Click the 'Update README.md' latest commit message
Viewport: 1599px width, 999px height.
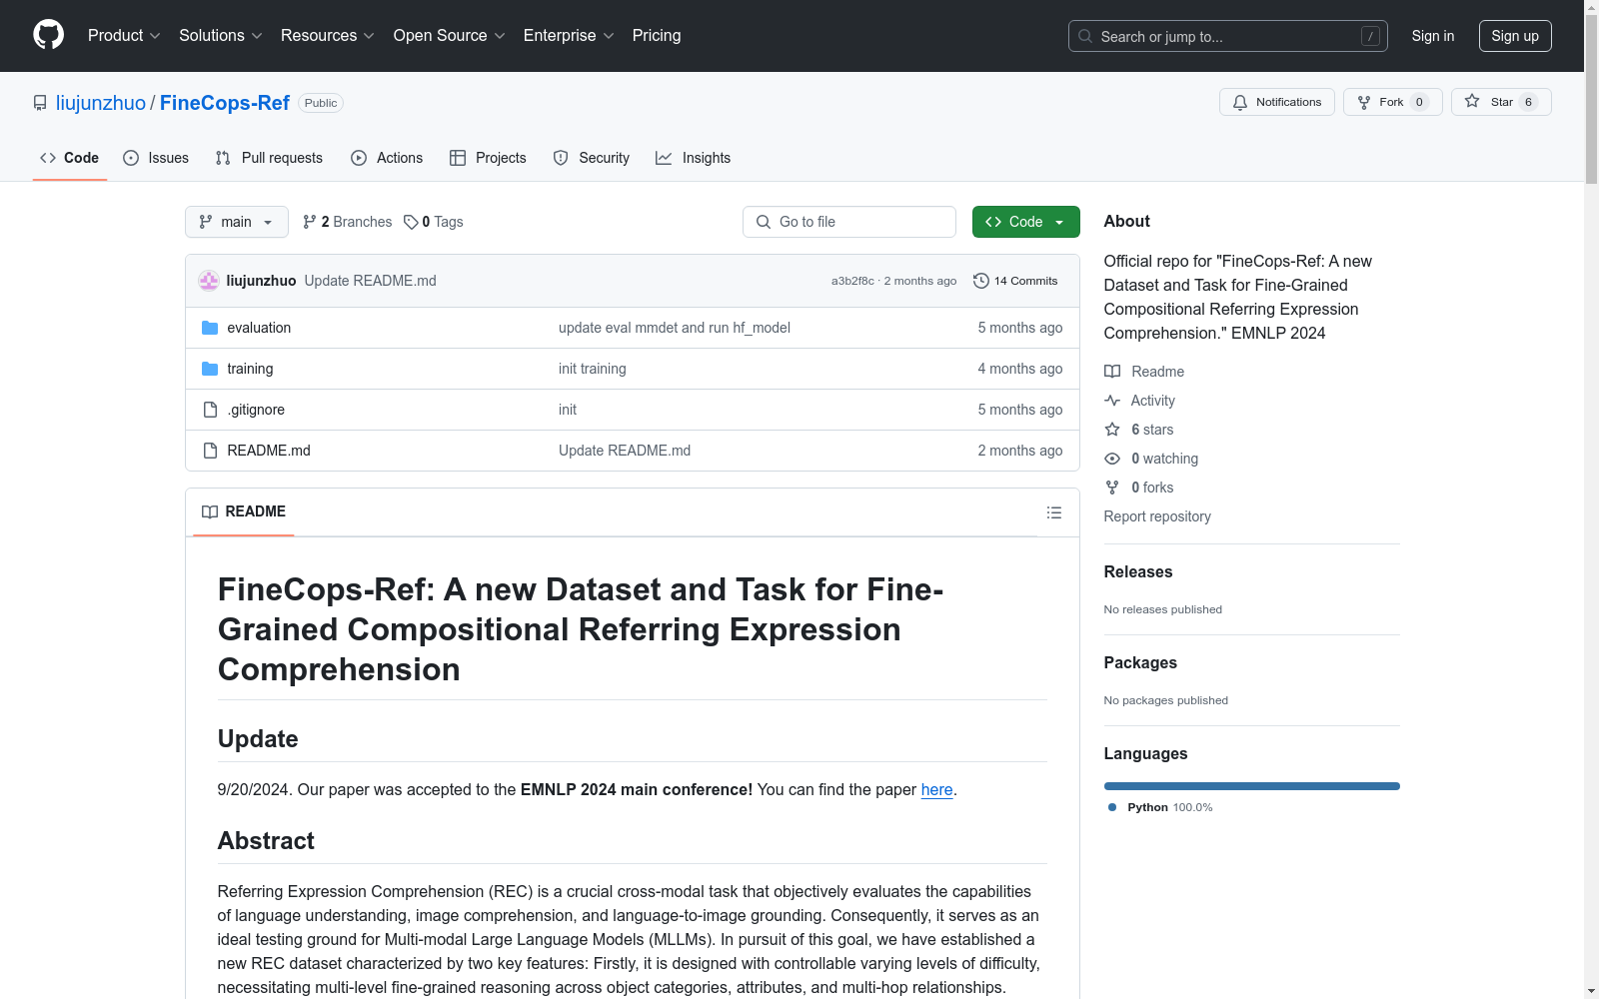[x=370, y=281]
